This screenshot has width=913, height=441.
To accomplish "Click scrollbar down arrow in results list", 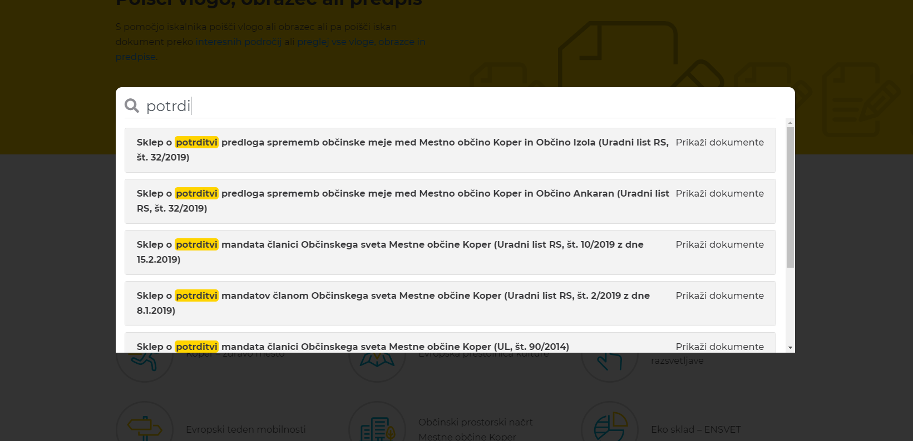I will 790,348.
